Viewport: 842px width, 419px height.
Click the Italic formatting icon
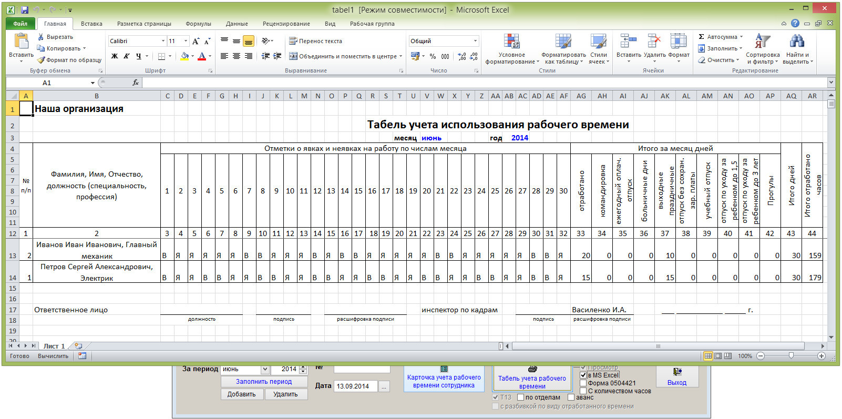(127, 56)
